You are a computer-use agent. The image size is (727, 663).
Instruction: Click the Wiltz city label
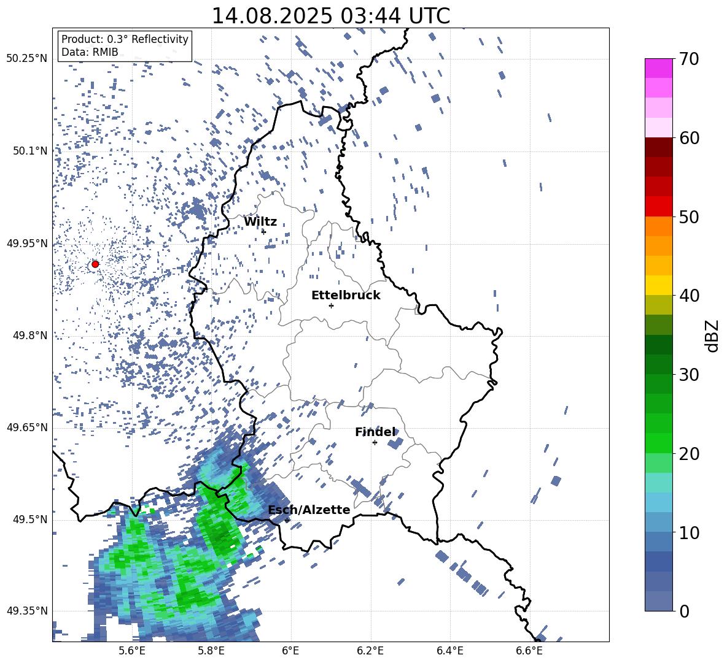pos(260,222)
